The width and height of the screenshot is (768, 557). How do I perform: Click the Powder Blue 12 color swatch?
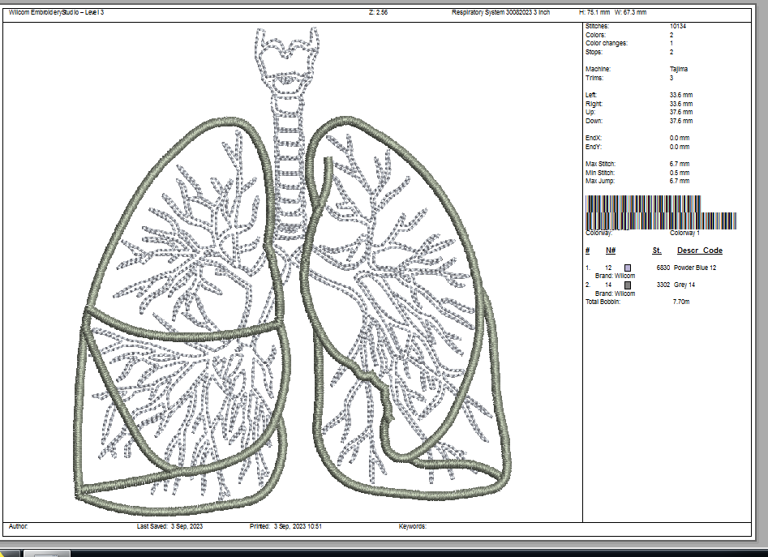coord(628,268)
